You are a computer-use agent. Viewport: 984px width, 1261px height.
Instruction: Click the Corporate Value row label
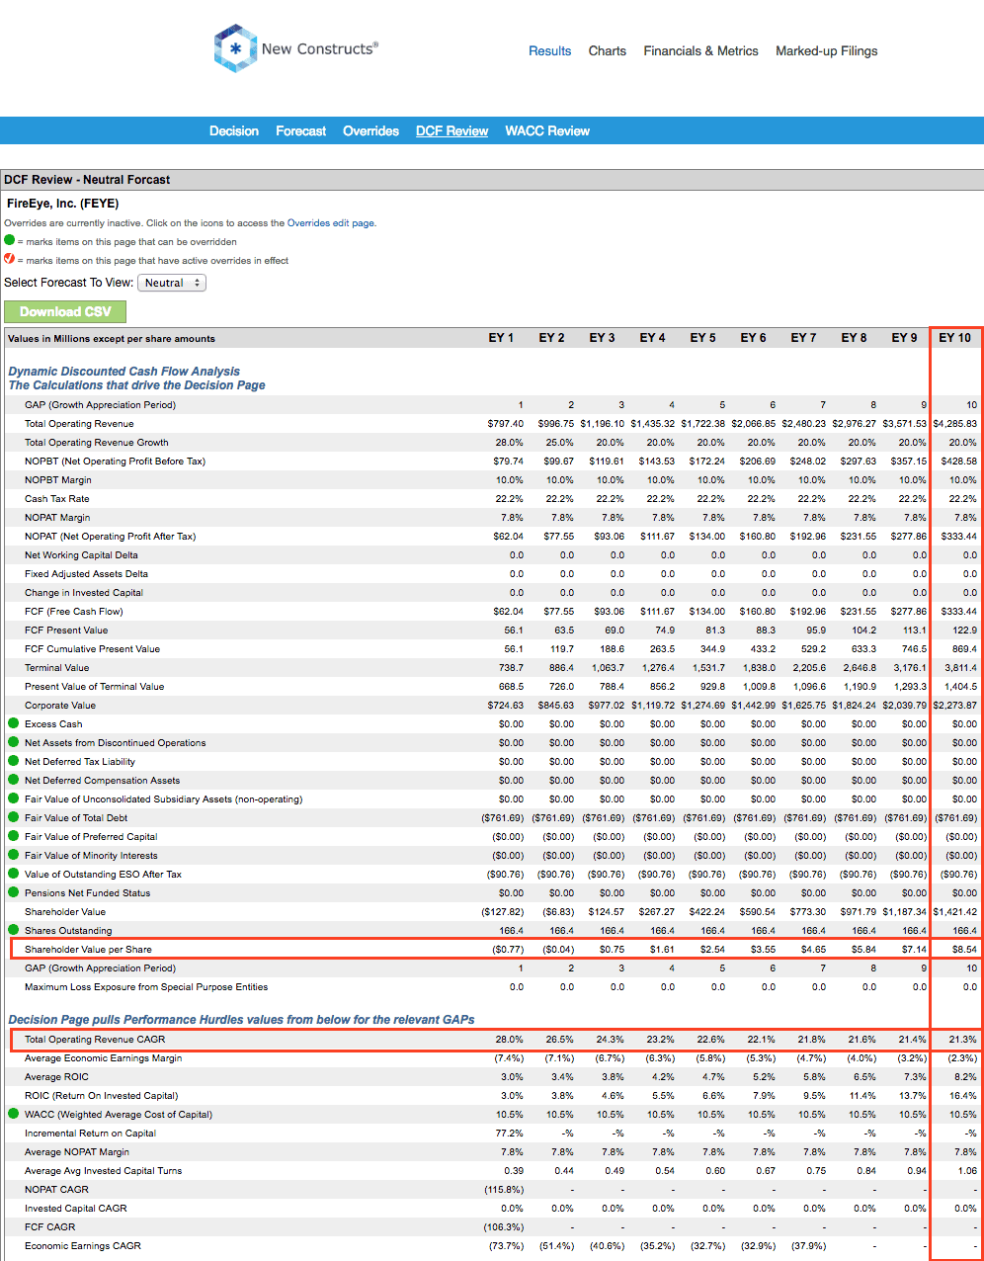click(x=60, y=705)
